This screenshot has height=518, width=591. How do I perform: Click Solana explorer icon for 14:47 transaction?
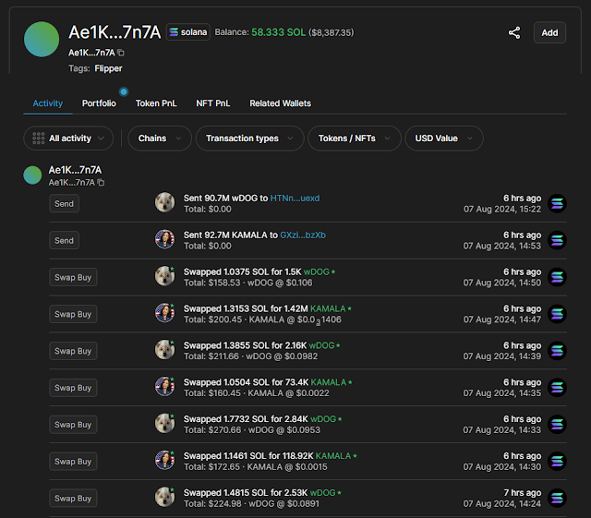coord(557,314)
